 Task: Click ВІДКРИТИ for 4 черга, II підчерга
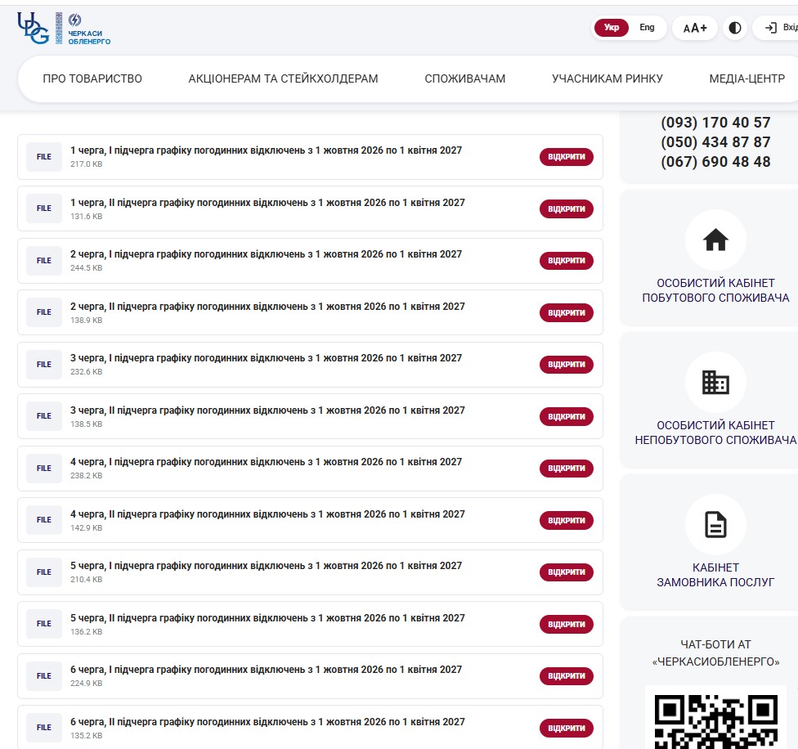pos(567,520)
